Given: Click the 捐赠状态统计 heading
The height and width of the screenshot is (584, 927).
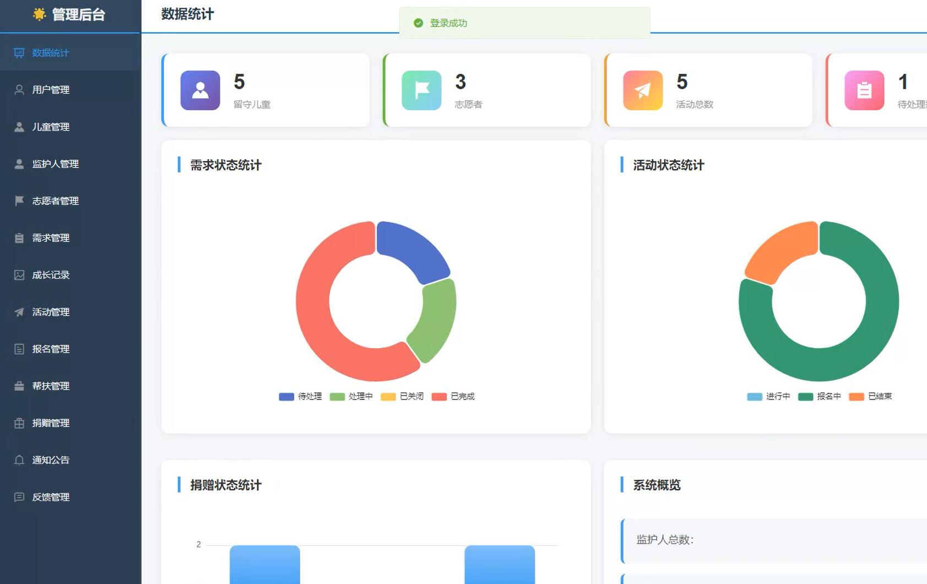Looking at the screenshot, I should 226,485.
